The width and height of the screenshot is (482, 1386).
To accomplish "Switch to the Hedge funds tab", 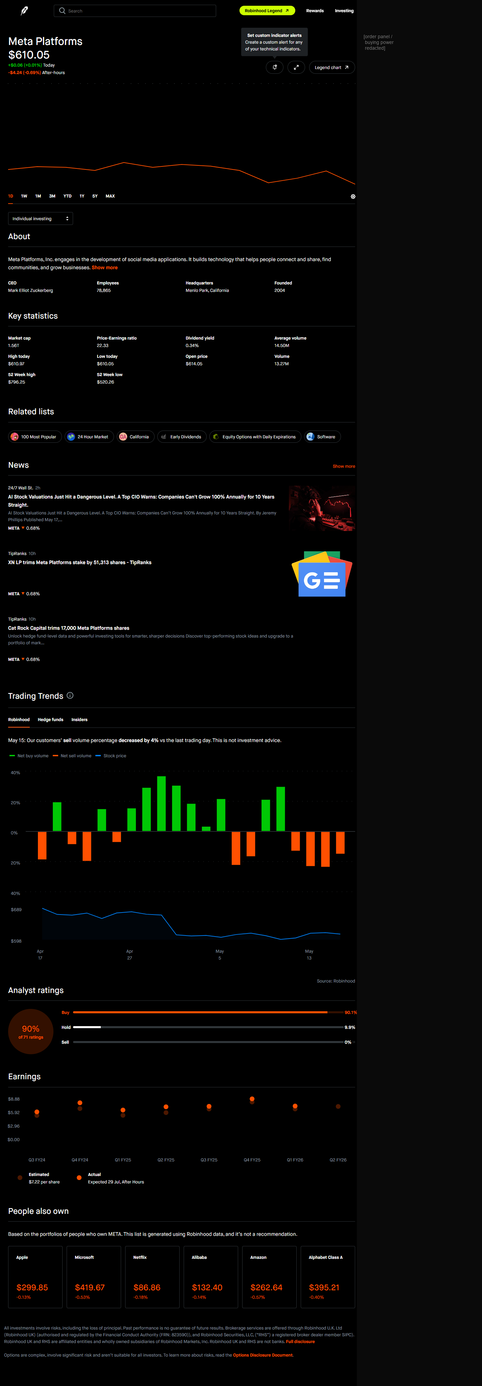I will (x=50, y=719).
